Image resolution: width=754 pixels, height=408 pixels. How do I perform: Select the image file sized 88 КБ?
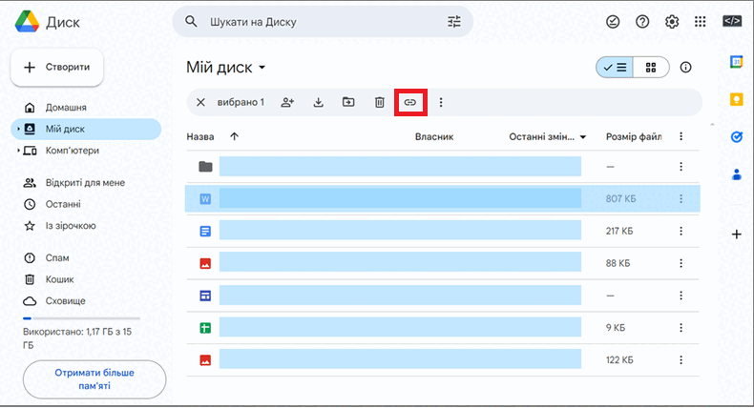pos(205,263)
